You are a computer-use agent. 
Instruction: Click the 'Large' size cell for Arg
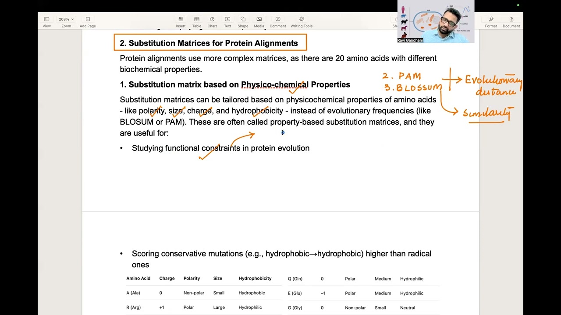coord(219,307)
